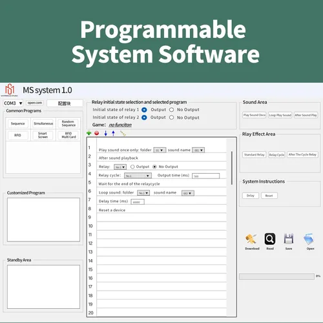Screen dimensions: 323x323
Task: Expand the Relay cycle dropdown in row 4
Action: pyautogui.click(x=138, y=176)
